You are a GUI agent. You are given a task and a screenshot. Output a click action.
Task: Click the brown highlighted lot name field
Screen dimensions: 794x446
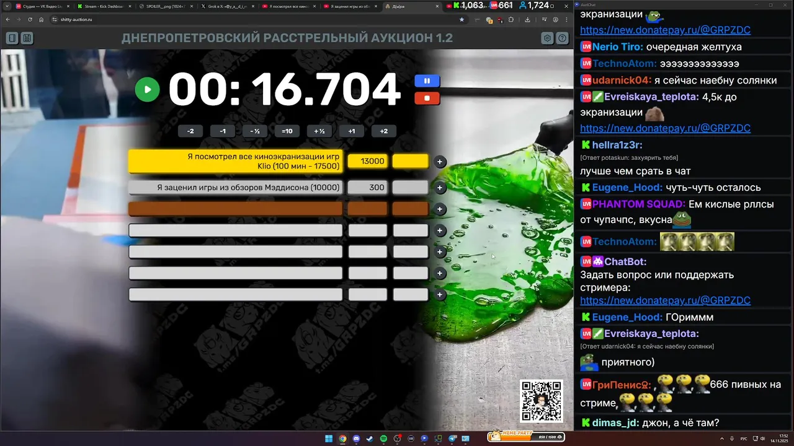coord(235,209)
